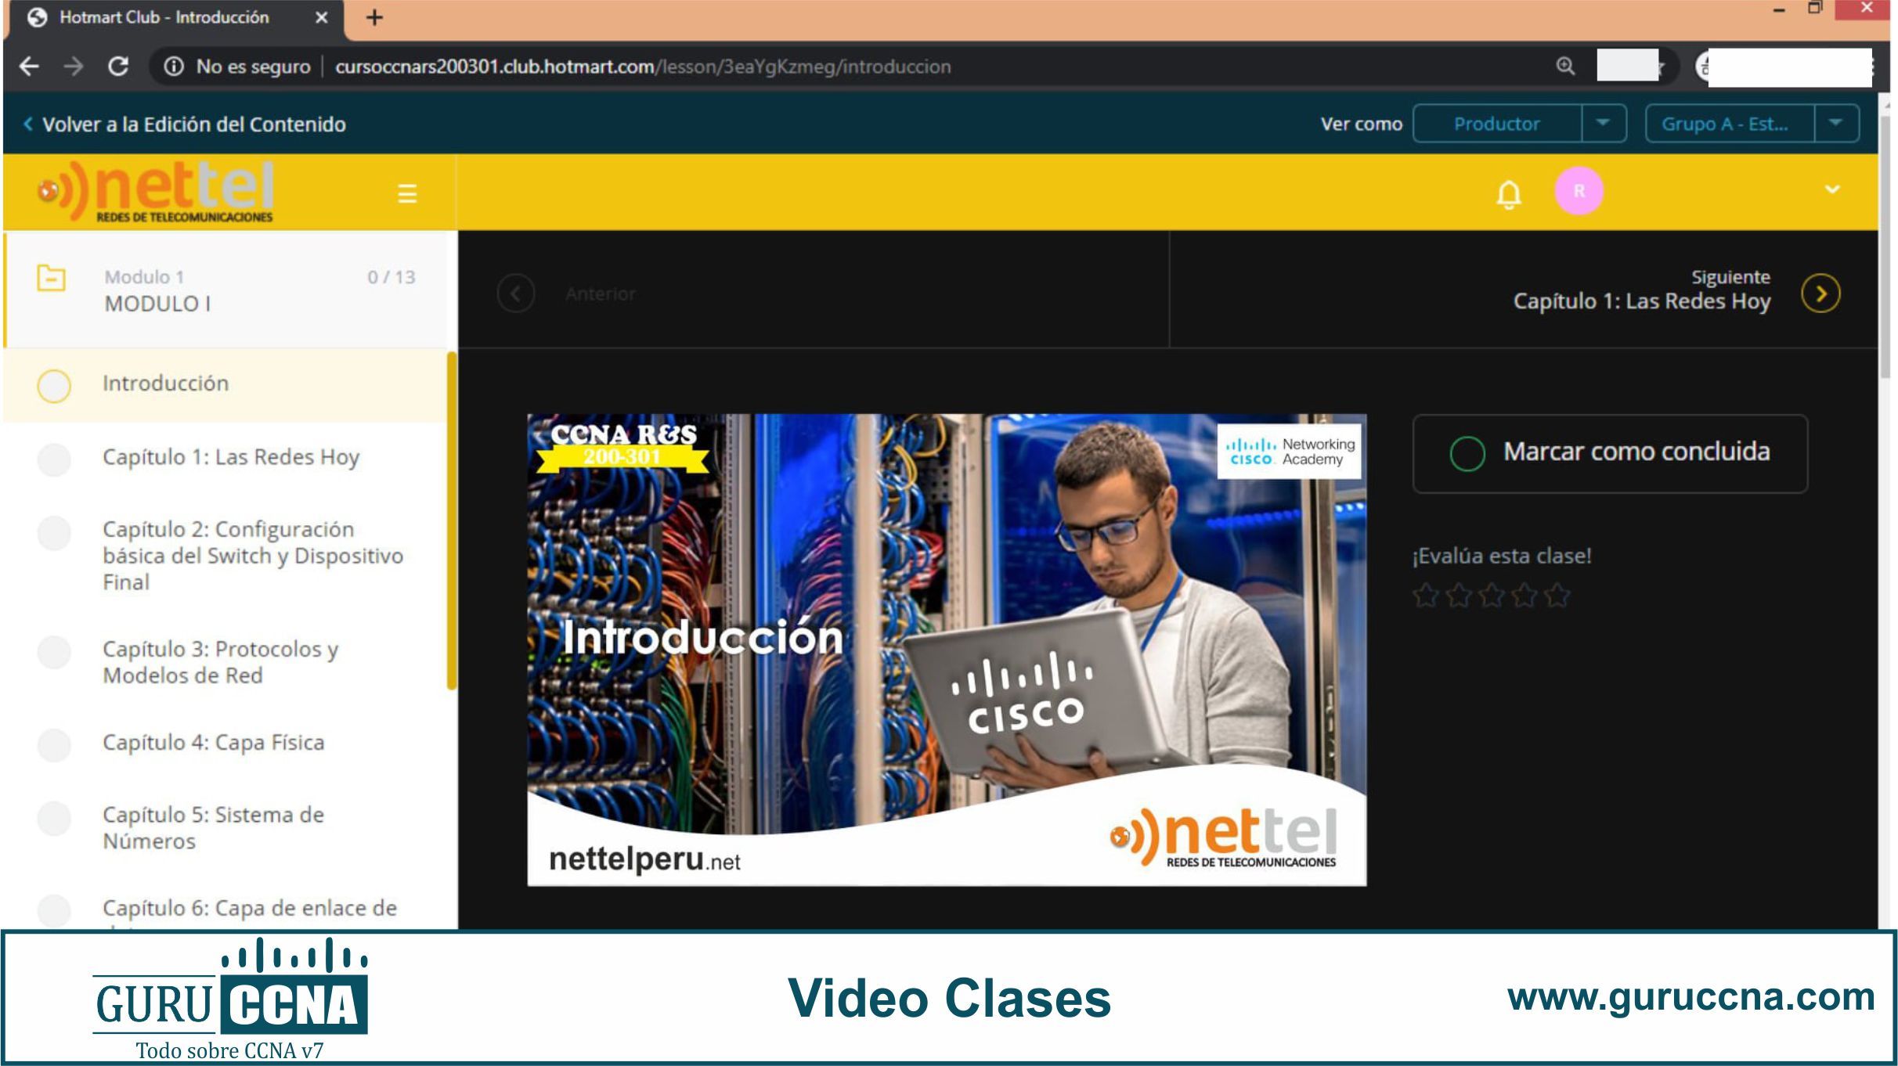Toggle the completion circle beside Introducción
The width and height of the screenshot is (1898, 1066).
54,386
